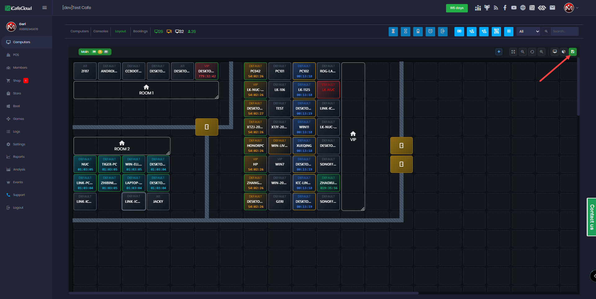Toggle the monitor view icon in layout toolbar
596x299 pixels.
pyautogui.click(x=555, y=52)
